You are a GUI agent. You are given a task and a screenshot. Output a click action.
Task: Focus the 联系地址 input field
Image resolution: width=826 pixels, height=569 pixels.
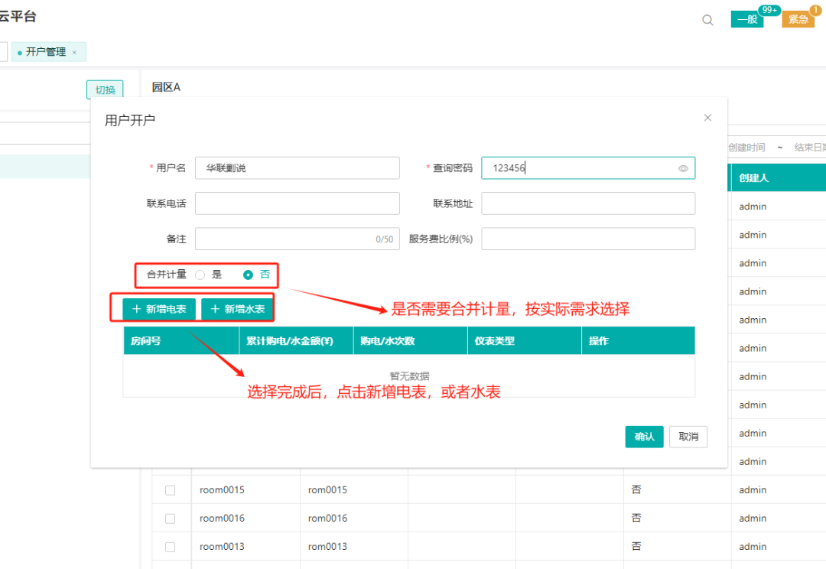[588, 203]
